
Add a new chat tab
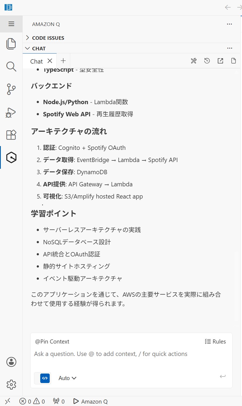pyautogui.click(x=63, y=61)
